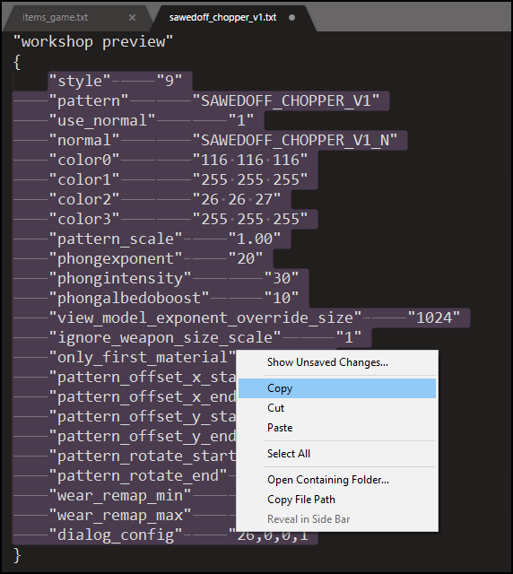Click the color0 value "116 116 116"
Viewport: 513px width, 574px height.
(x=250, y=160)
